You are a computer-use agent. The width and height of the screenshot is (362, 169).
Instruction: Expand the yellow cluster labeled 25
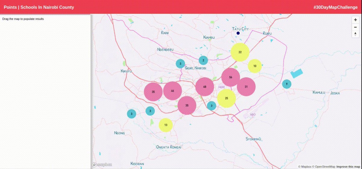pyautogui.click(x=227, y=98)
